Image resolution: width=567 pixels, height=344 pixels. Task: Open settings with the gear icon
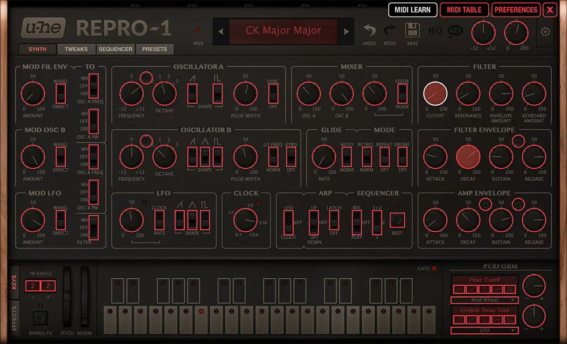click(x=545, y=32)
